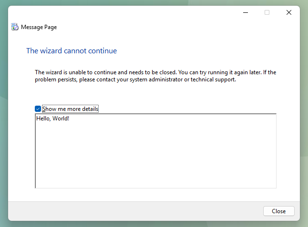
Task: Click the greyed-out maximize button
Action: click(267, 12)
